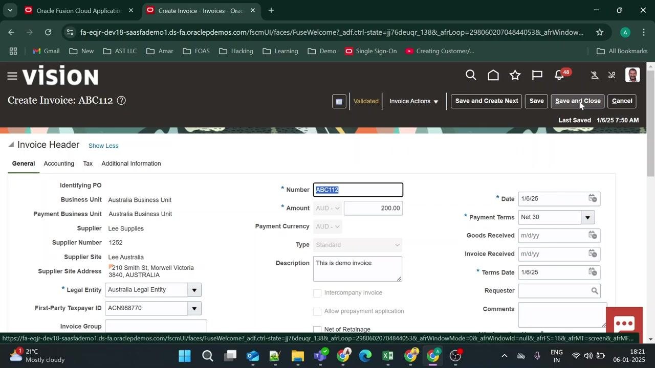Click the Save and Create Next button
This screenshot has width=655, height=368.
click(487, 101)
